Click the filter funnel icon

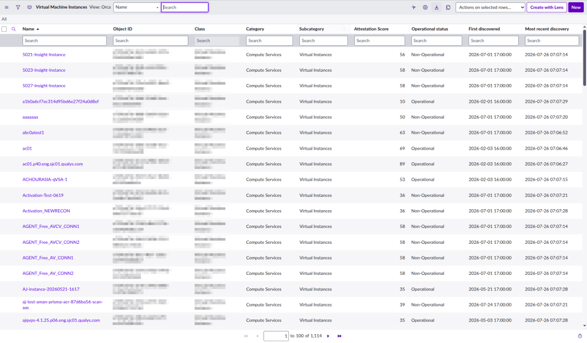pos(18,7)
